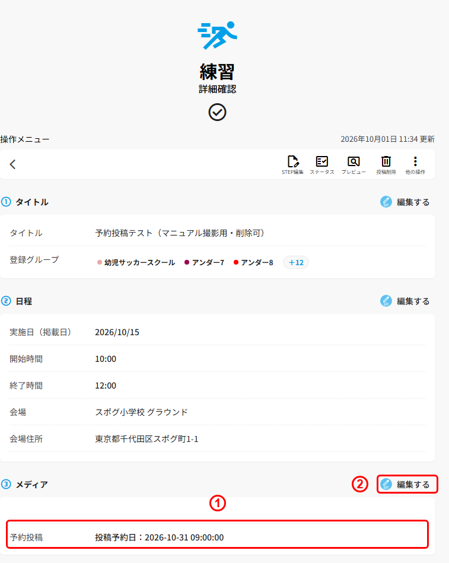
Task: Go back using the left chevron arrow
Action: pyautogui.click(x=13, y=164)
